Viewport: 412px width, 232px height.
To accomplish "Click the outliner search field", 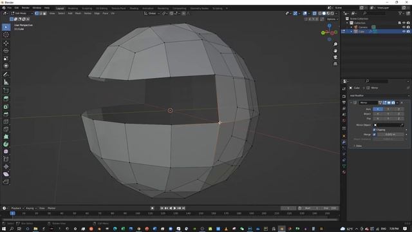I will coord(375,13).
